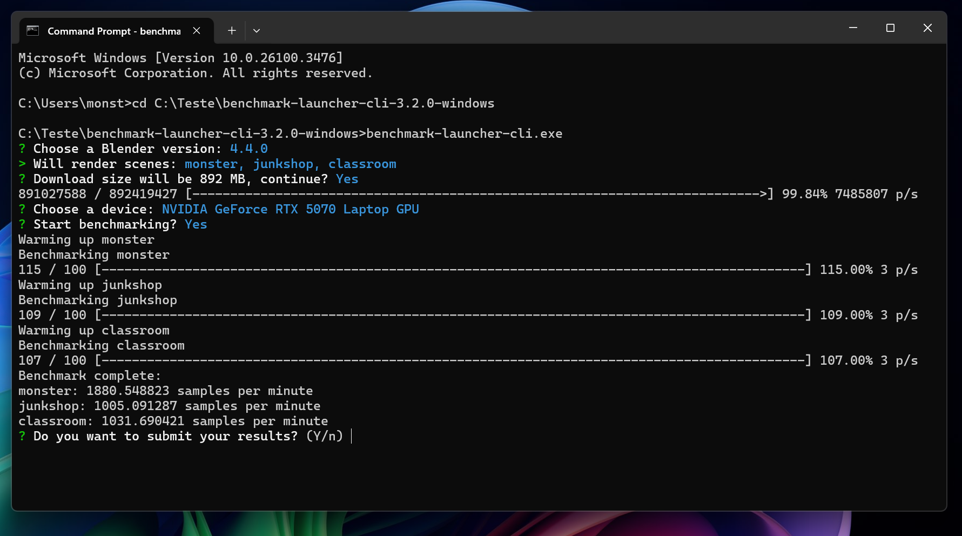Click the cd C:\Teste command line
Viewport: 962px width, 536px height.
257,103
